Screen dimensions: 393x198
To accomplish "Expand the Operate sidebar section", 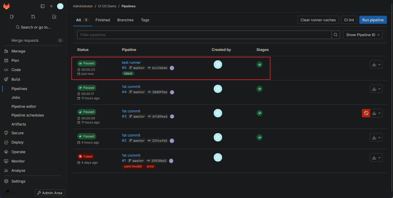I will tap(33, 152).
